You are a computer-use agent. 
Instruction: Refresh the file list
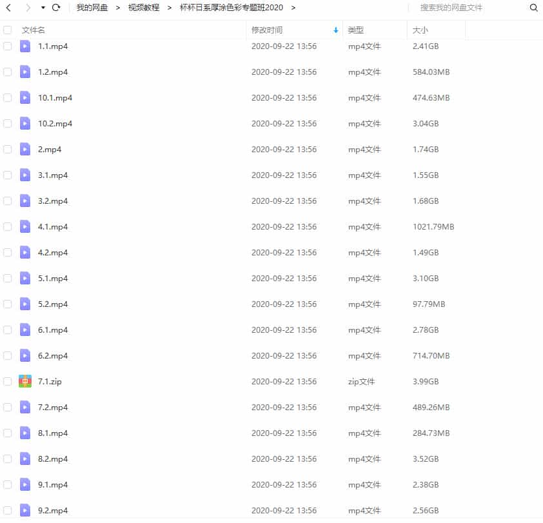pyautogui.click(x=56, y=8)
